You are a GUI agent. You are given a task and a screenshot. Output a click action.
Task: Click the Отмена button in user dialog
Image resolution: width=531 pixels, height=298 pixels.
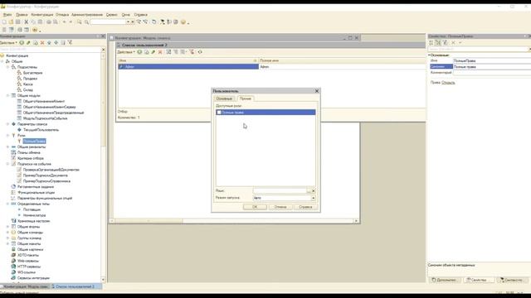(x=280, y=207)
